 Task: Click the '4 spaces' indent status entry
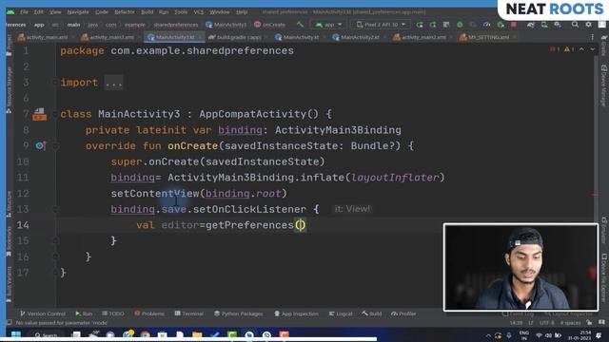(x=570, y=323)
